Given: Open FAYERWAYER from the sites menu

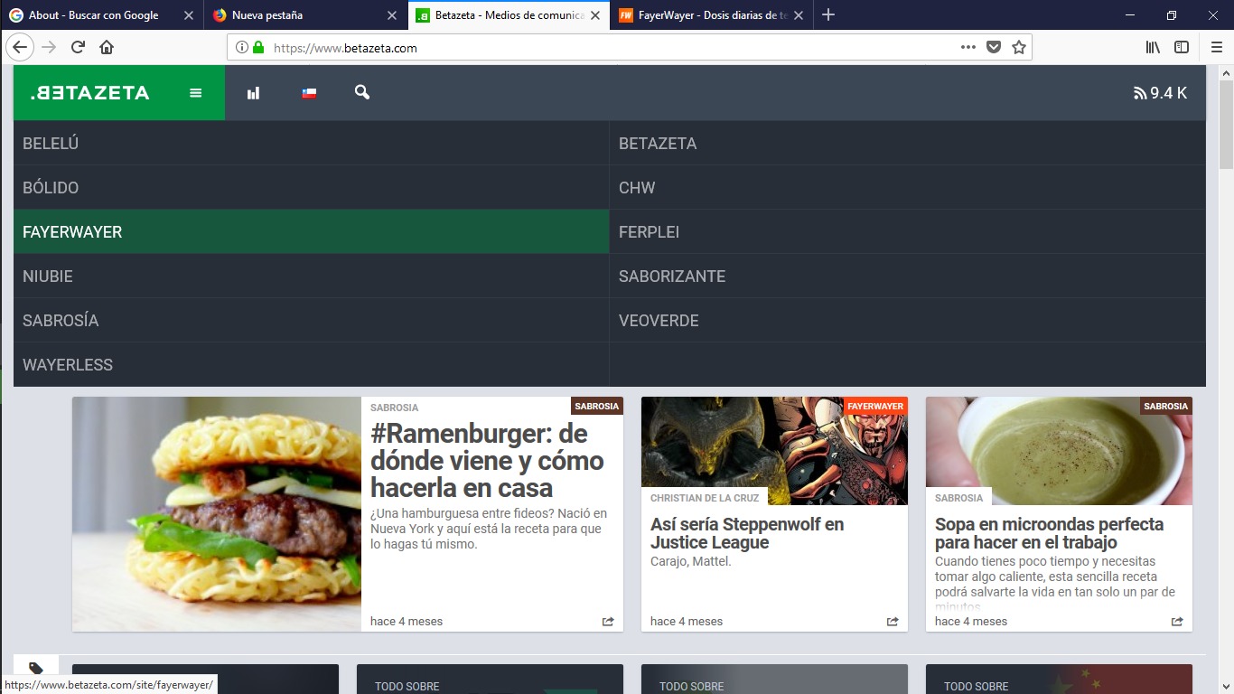Looking at the screenshot, I should pyautogui.click(x=311, y=231).
